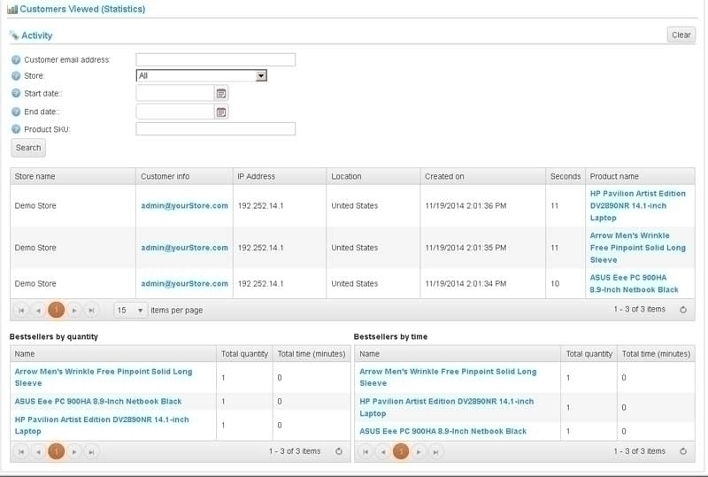Go to first page in Activity grid
Viewport: 708px width, 477px height.
pyautogui.click(x=21, y=311)
